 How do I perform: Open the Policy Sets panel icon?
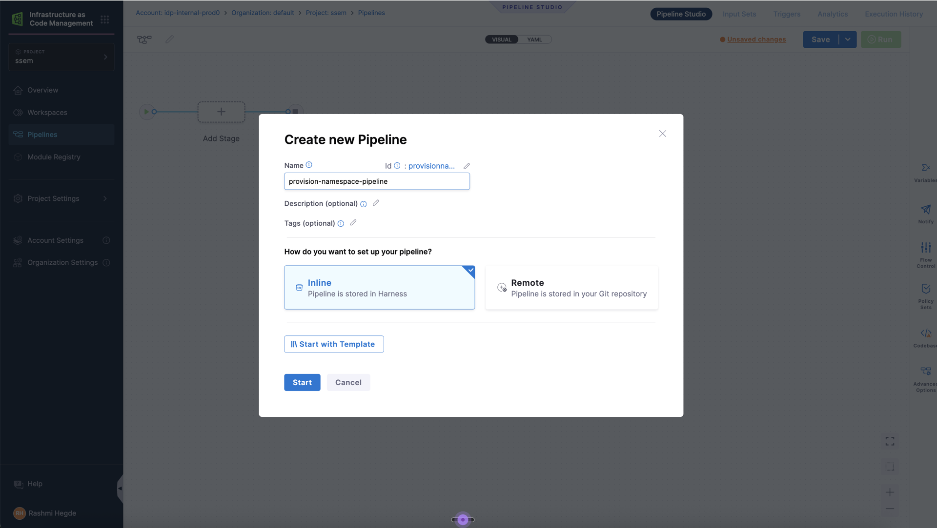pyautogui.click(x=925, y=289)
